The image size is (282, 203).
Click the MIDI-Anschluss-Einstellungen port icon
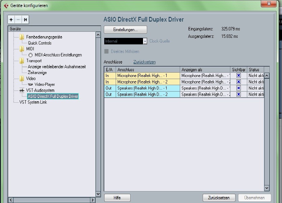(30, 55)
